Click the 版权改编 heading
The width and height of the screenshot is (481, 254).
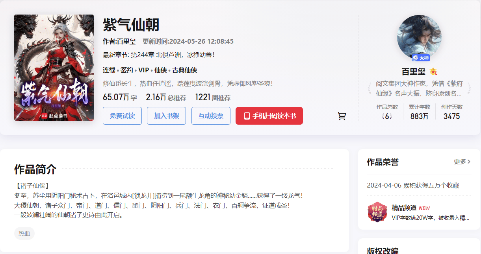pyautogui.click(x=383, y=250)
